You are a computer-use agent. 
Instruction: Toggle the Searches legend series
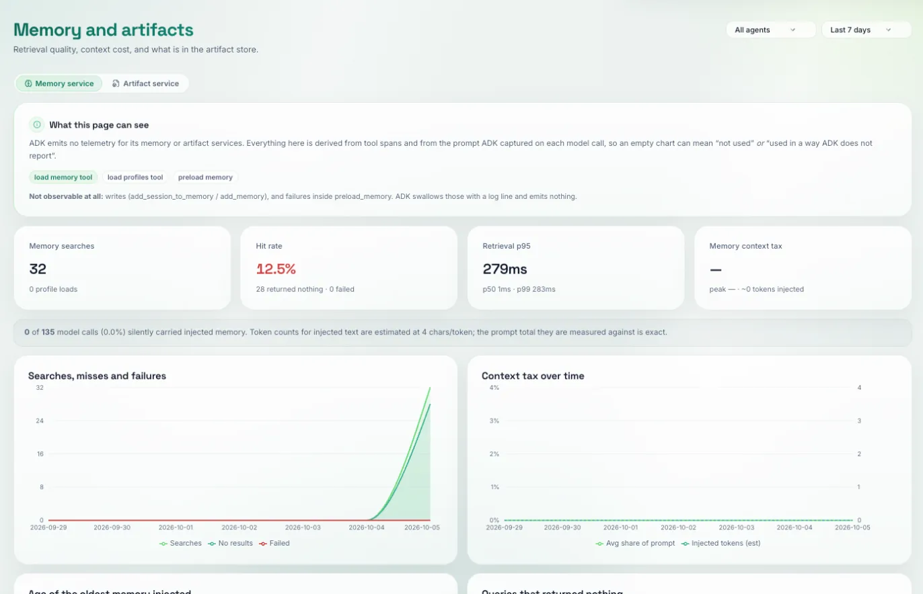coord(180,543)
